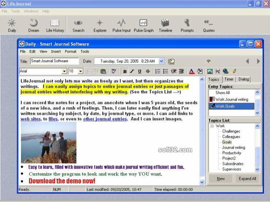Open the Daily journal from main toolbar
This screenshot has width=270, height=202.
(12, 25)
